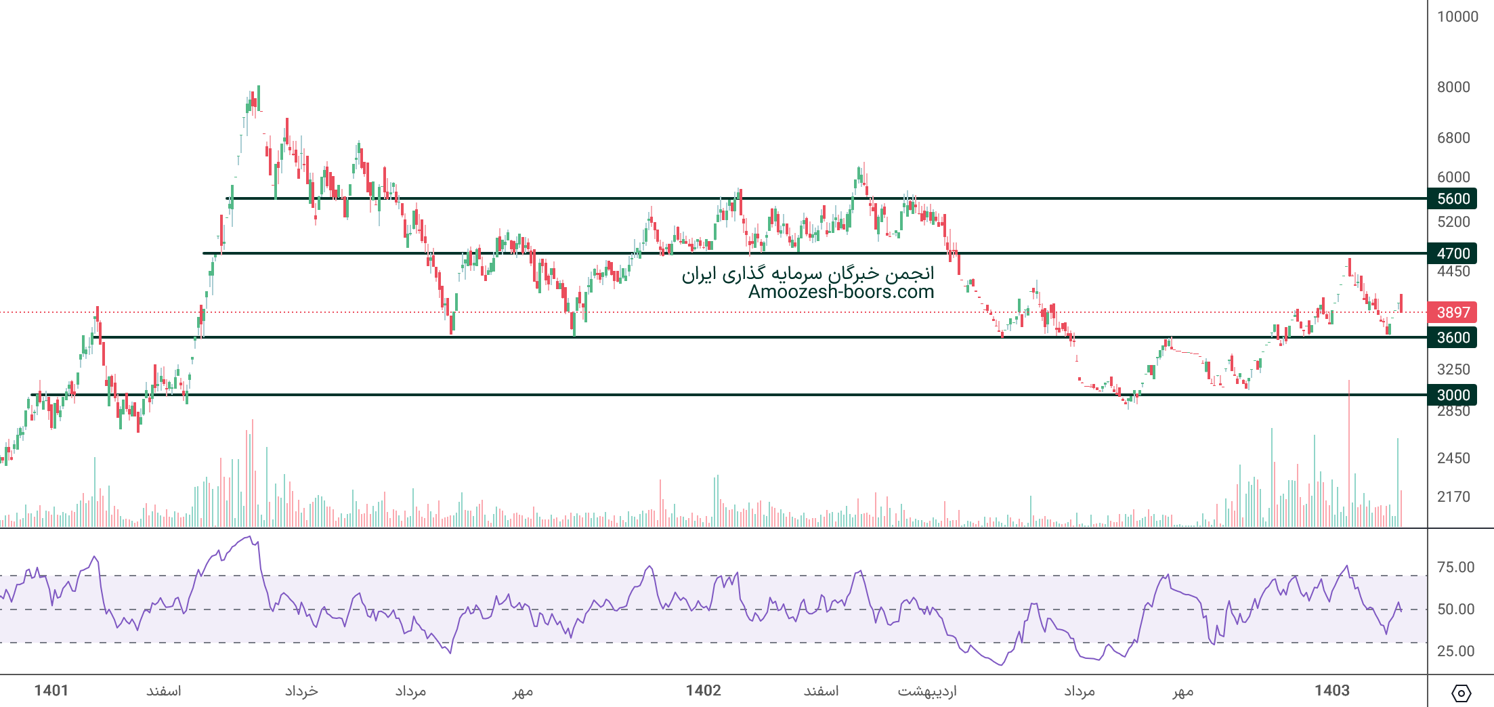Click the 4450 price axis value
The width and height of the screenshot is (1494, 707).
[1453, 271]
